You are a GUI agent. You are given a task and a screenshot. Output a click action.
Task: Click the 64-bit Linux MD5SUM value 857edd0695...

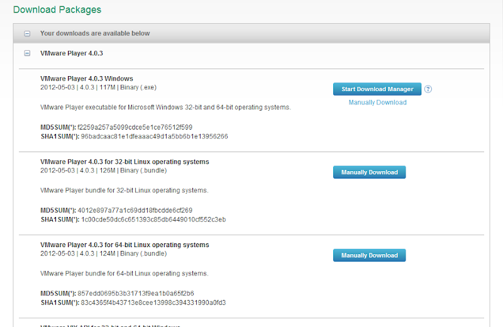pyautogui.click(x=136, y=293)
